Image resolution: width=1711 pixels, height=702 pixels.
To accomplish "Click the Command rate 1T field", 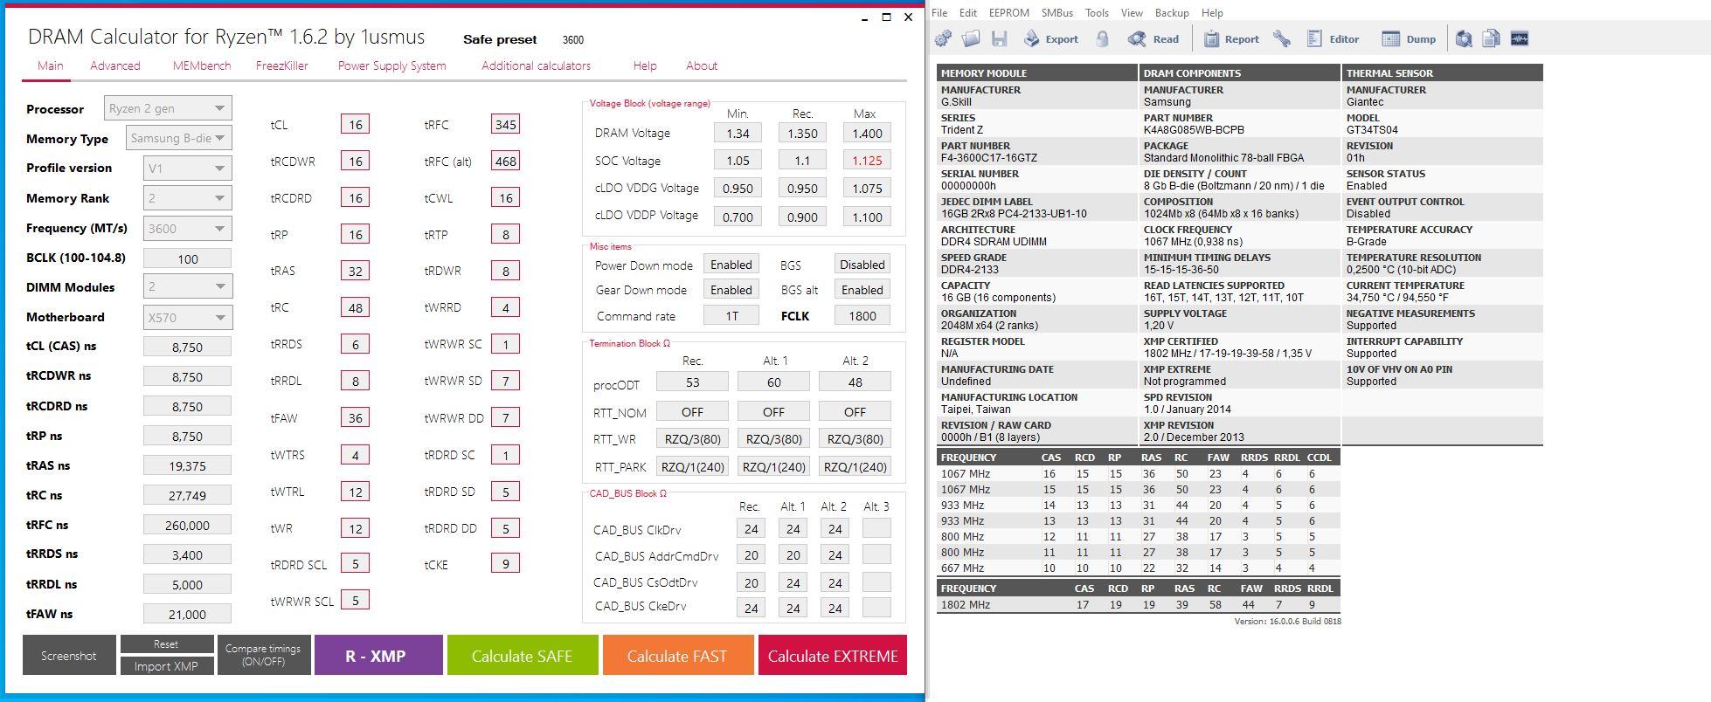I will (x=731, y=316).
